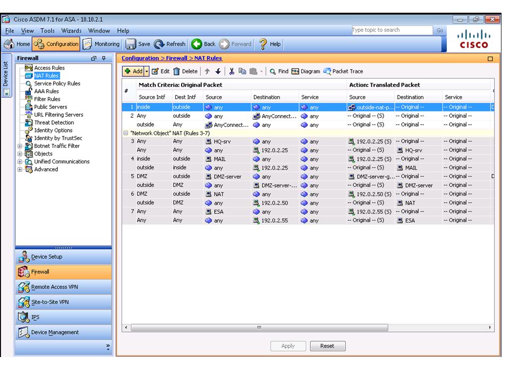
Task: Open the Monitoring view
Action: click(x=101, y=44)
